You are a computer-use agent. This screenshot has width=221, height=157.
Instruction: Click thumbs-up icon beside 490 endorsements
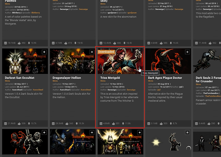(x=19, y=43)
